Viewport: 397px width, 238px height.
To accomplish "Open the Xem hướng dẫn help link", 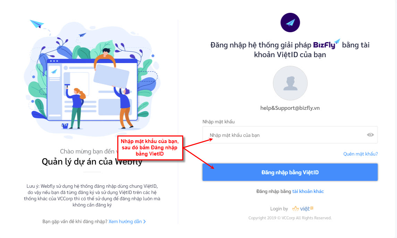I will (125, 221).
